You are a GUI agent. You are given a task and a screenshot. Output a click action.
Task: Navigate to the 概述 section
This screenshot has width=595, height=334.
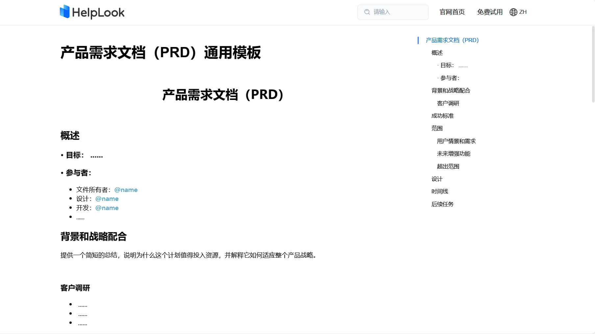(x=436, y=53)
